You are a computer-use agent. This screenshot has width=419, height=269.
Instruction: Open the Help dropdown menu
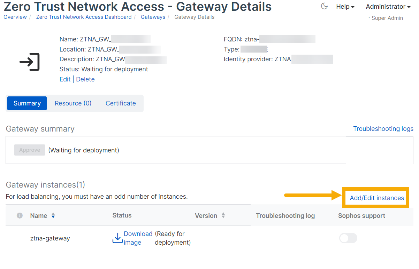pos(345,7)
